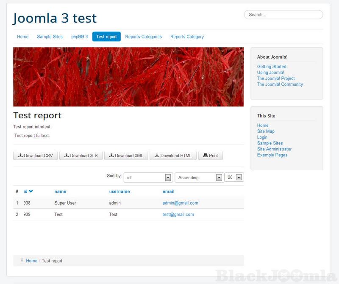Open the Site Administrator link
The image size is (339, 284).
pos(274,149)
